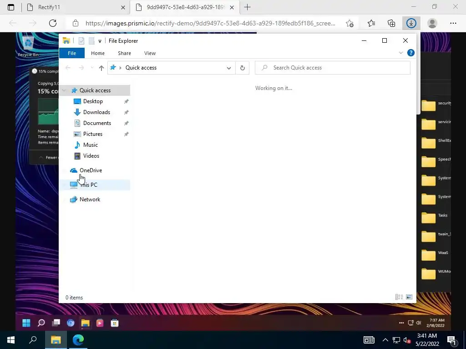Select the WaaS folder in background window
This screenshot has height=349, width=466.
436,254
